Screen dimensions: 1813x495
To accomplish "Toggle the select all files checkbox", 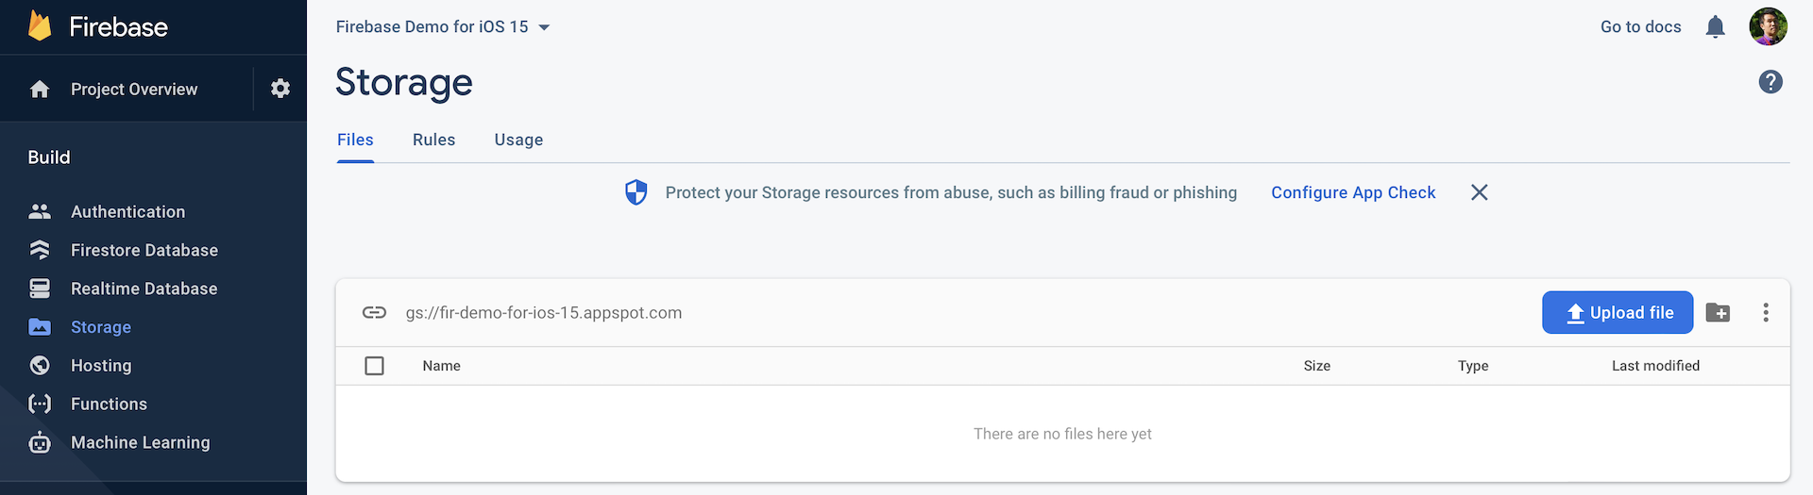I will point(374,366).
